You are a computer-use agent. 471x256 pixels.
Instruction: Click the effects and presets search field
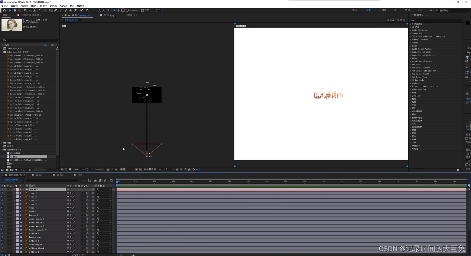[x=436, y=20]
